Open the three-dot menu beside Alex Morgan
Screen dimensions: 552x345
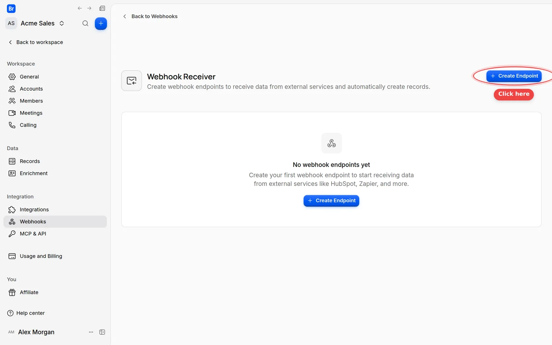point(91,332)
